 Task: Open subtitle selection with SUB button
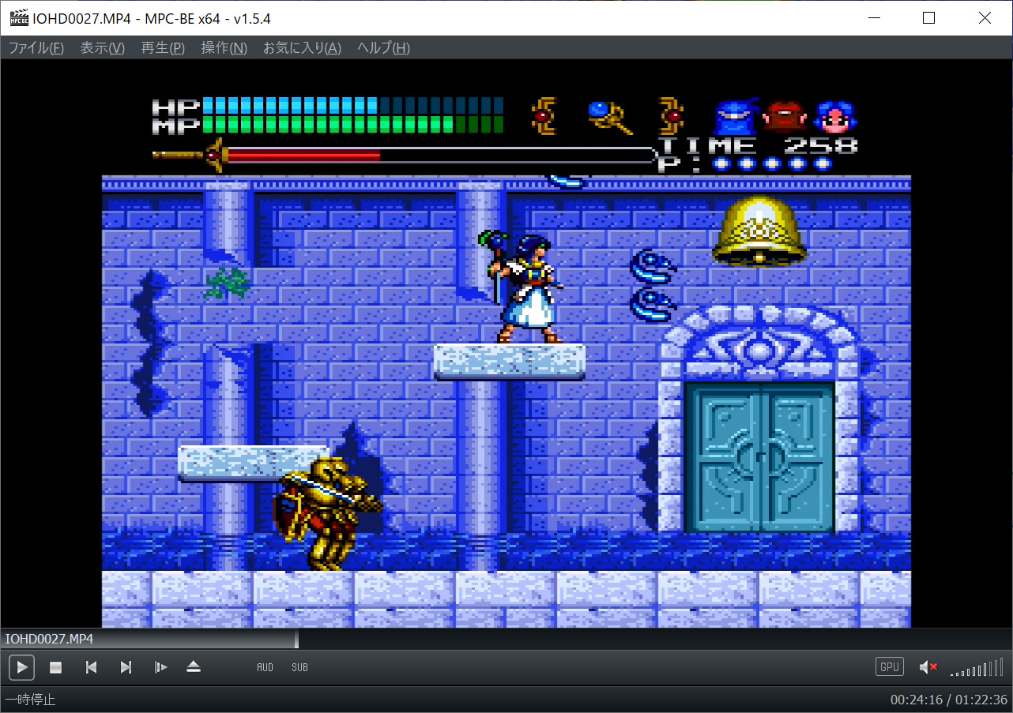click(x=299, y=668)
